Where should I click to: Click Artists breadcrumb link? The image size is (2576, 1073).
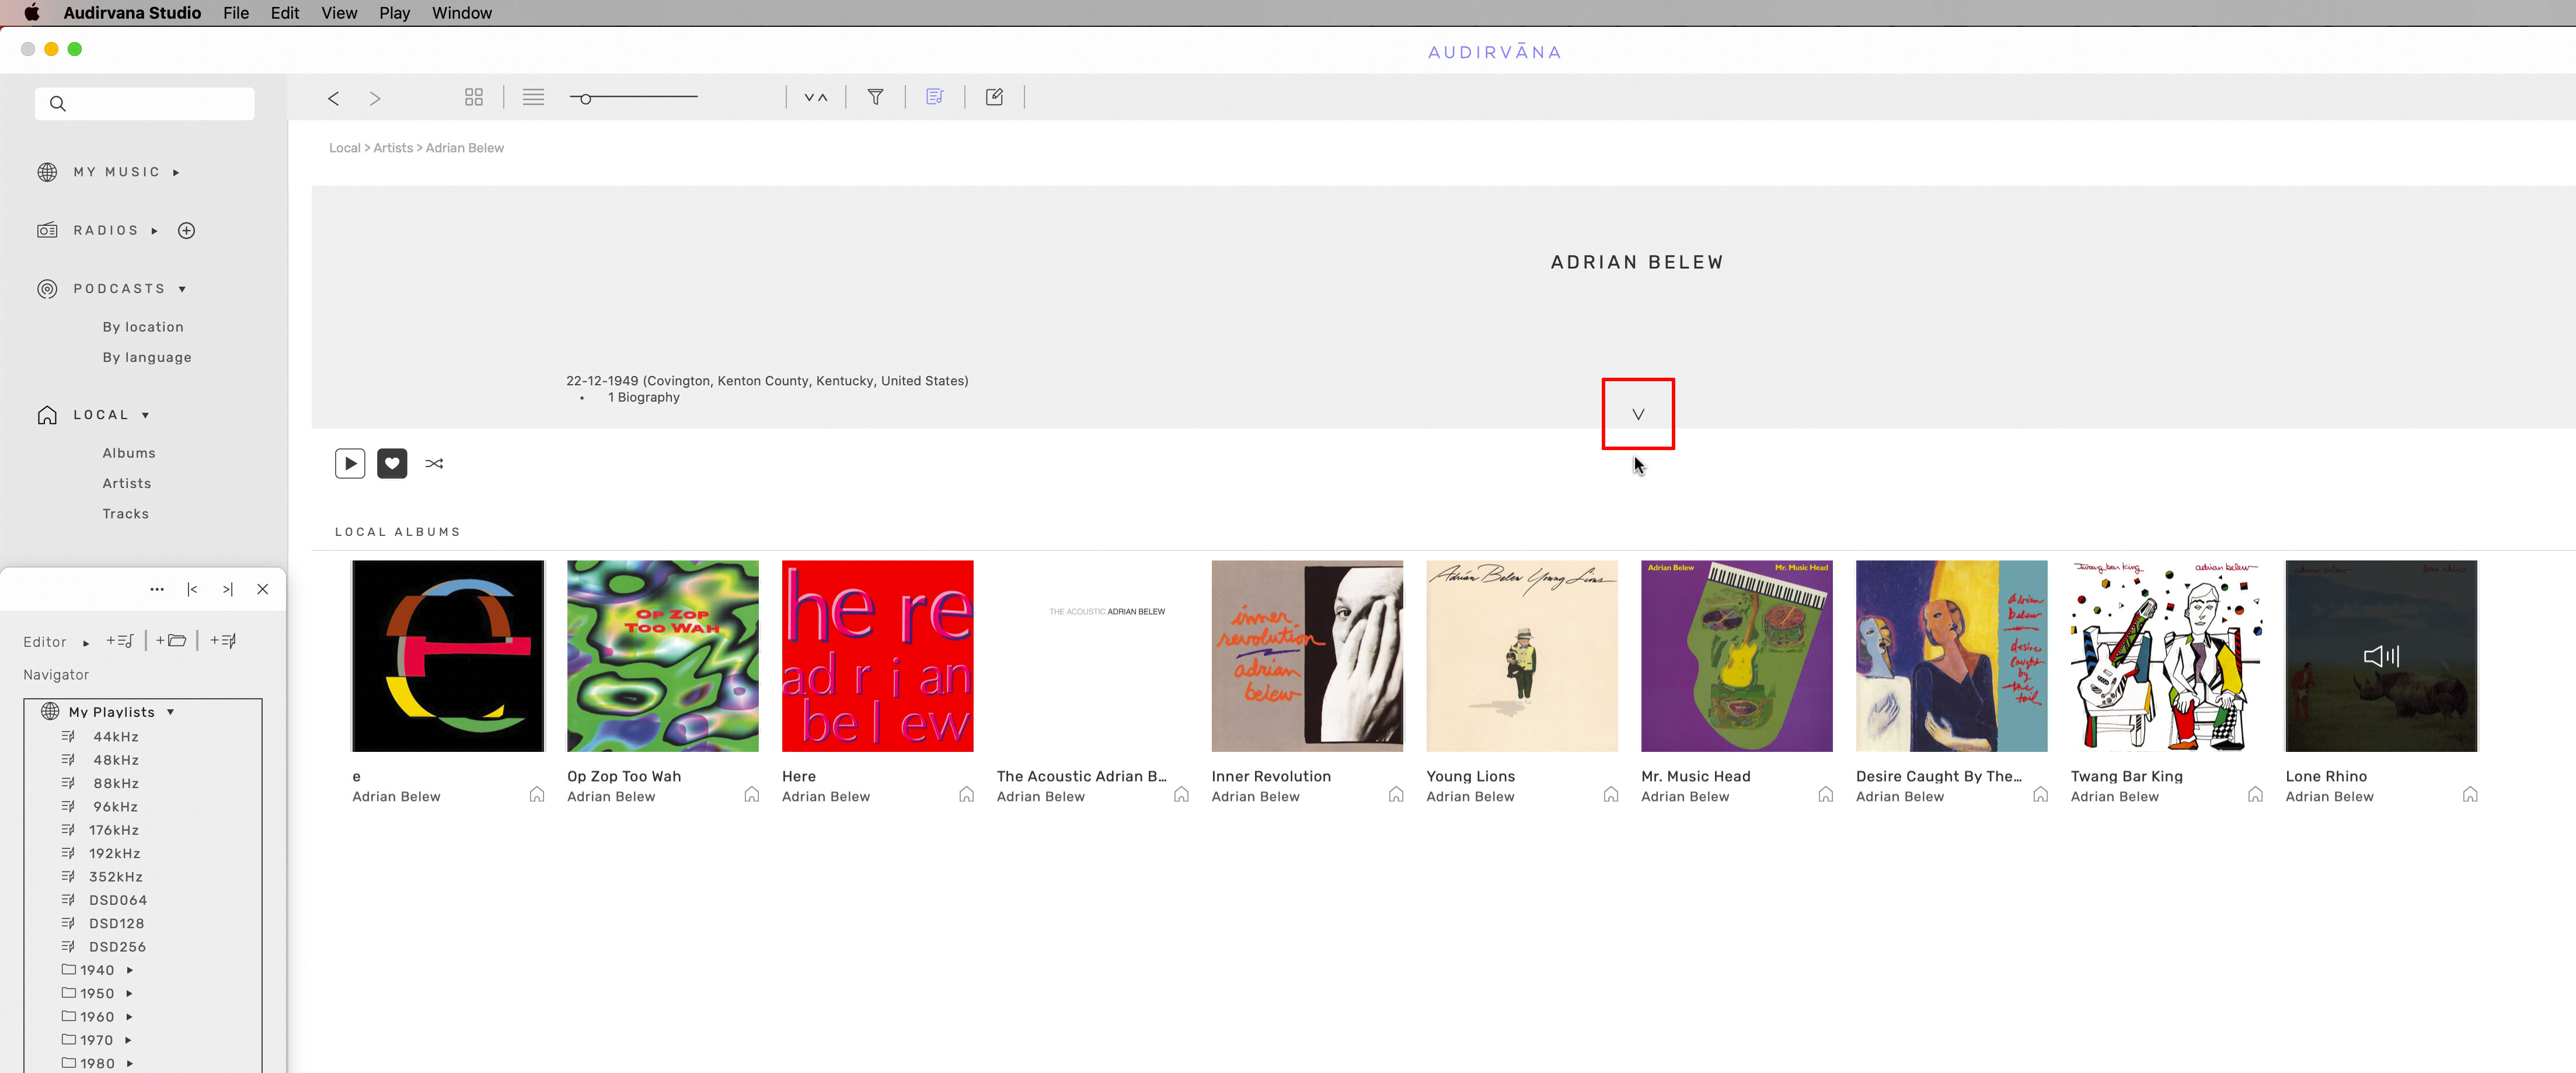(x=393, y=148)
